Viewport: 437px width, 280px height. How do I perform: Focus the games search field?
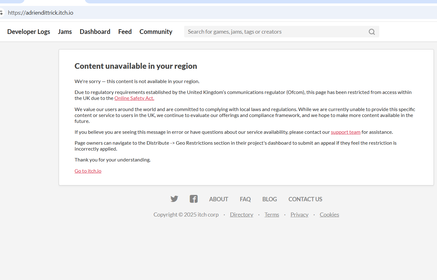[x=275, y=32]
